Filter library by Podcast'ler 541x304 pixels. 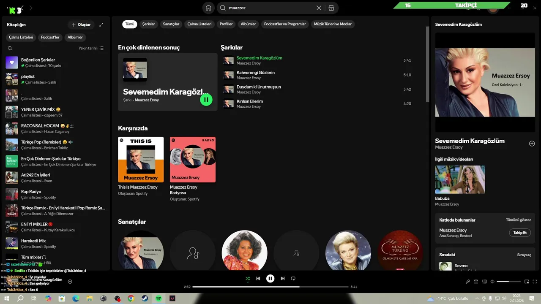click(50, 37)
